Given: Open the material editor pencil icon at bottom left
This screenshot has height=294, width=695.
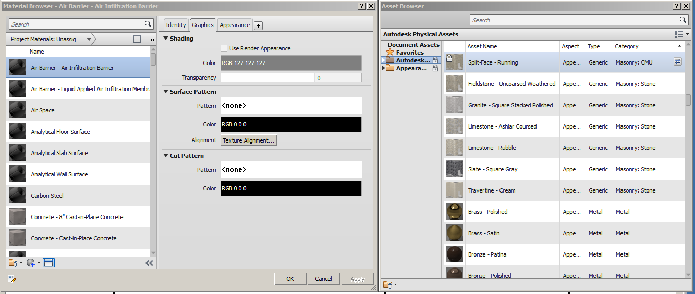Looking at the screenshot, I should 13,278.
